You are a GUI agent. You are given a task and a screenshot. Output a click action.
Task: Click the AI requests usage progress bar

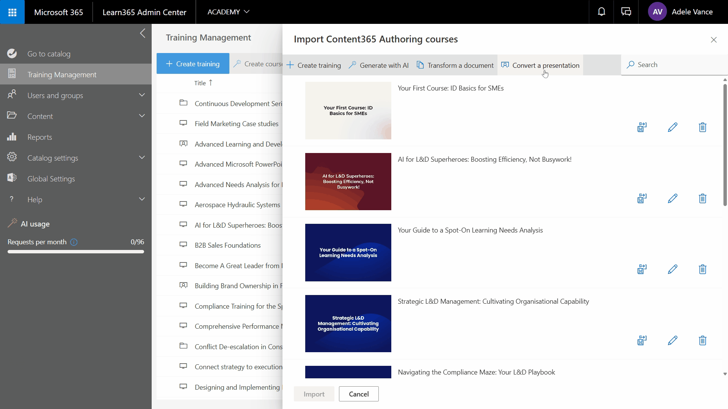click(75, 251)
